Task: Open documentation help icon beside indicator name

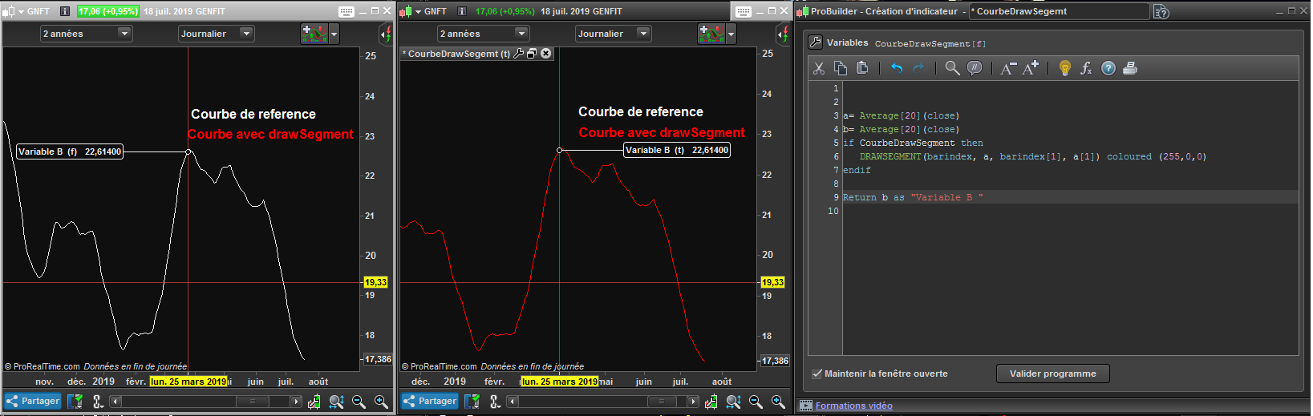Action: click(1161, 11)
